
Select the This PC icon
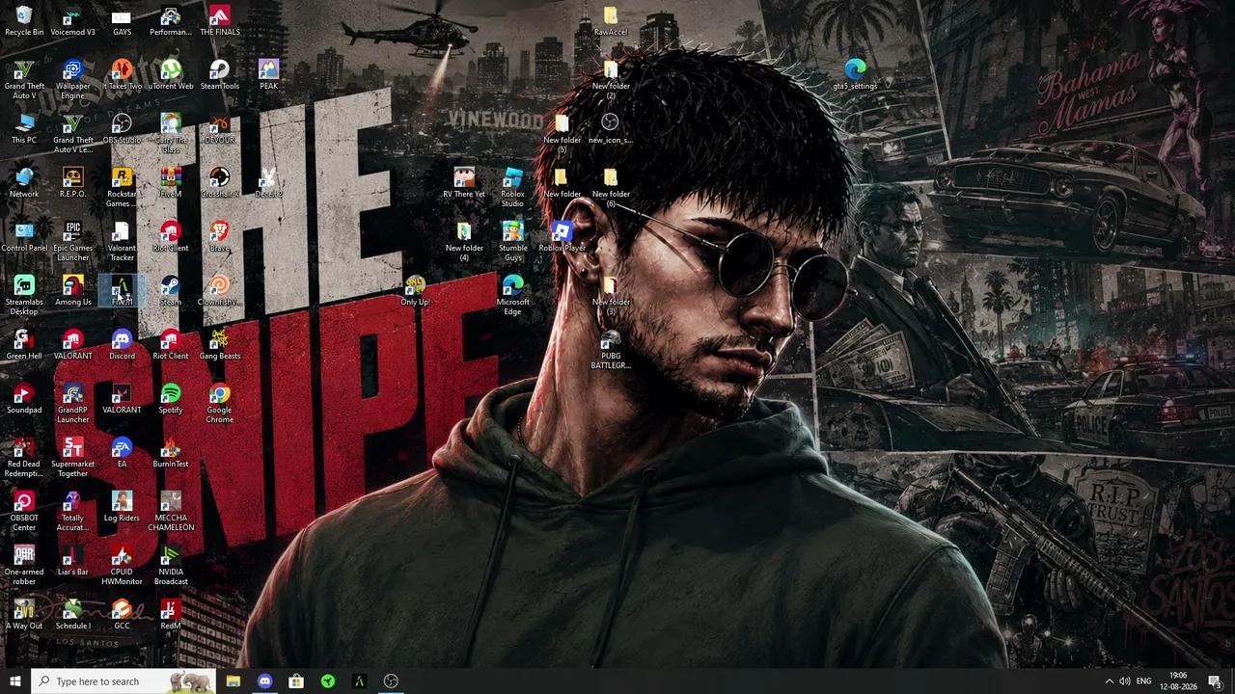(24, 129)
